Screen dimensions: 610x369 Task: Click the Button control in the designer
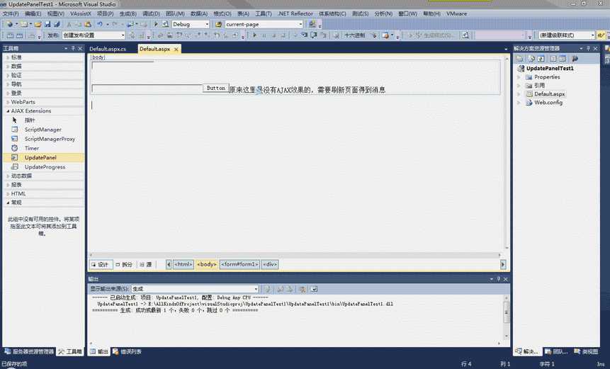coord(216,89)
